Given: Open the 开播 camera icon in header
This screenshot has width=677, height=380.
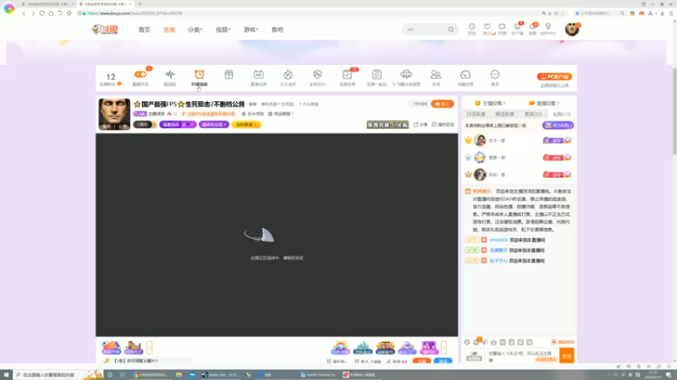Looking at the screenshot, I should [502, 29].
